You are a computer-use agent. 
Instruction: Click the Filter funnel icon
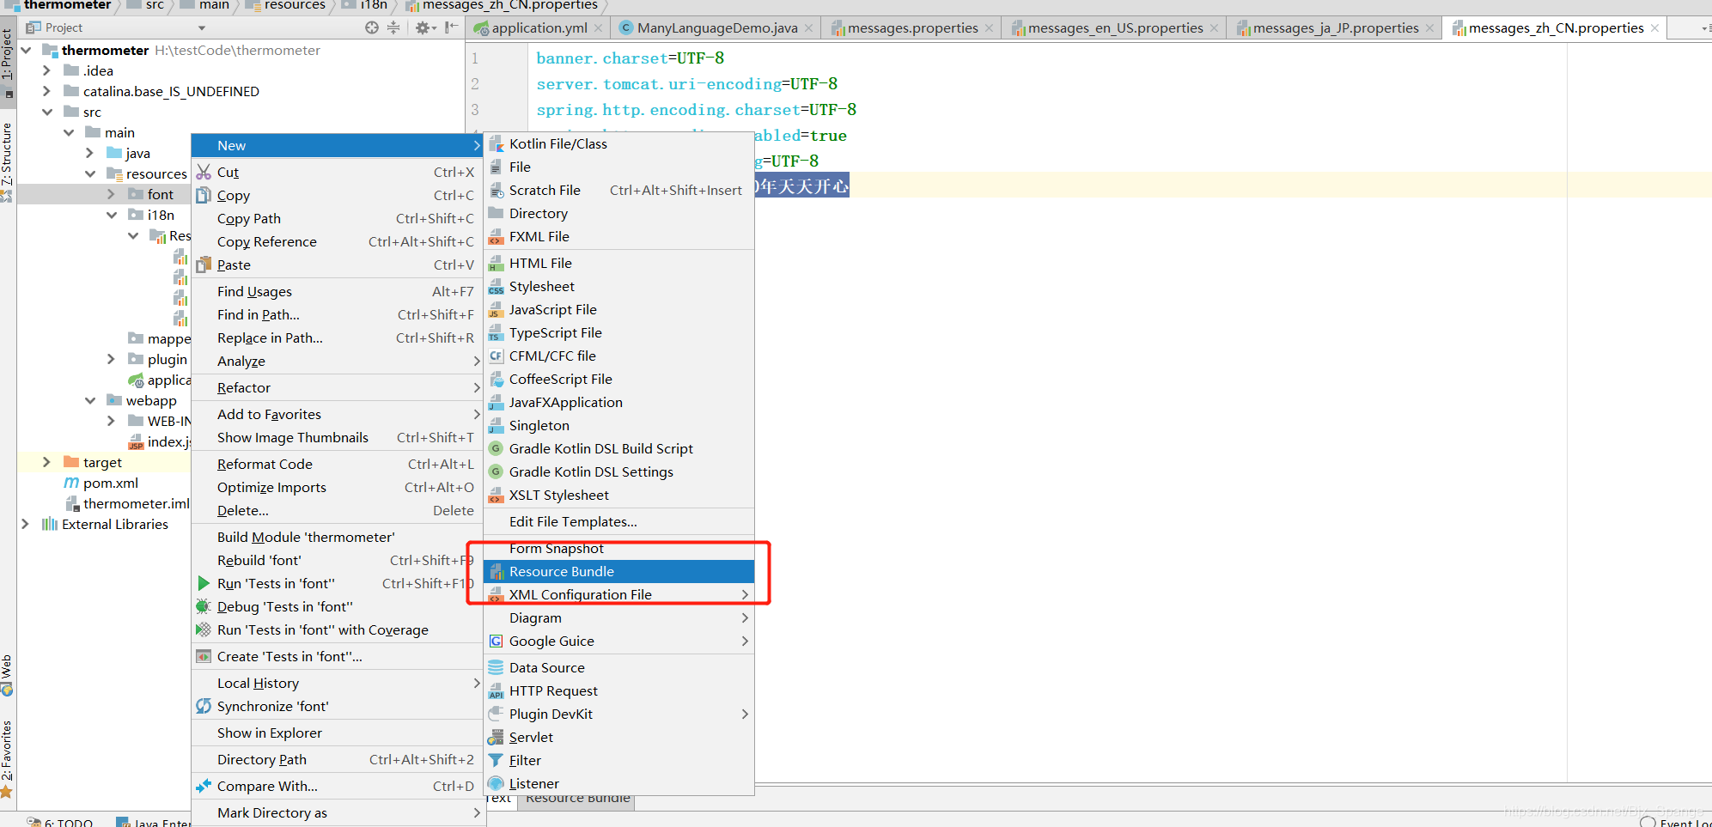pos(496,760)
